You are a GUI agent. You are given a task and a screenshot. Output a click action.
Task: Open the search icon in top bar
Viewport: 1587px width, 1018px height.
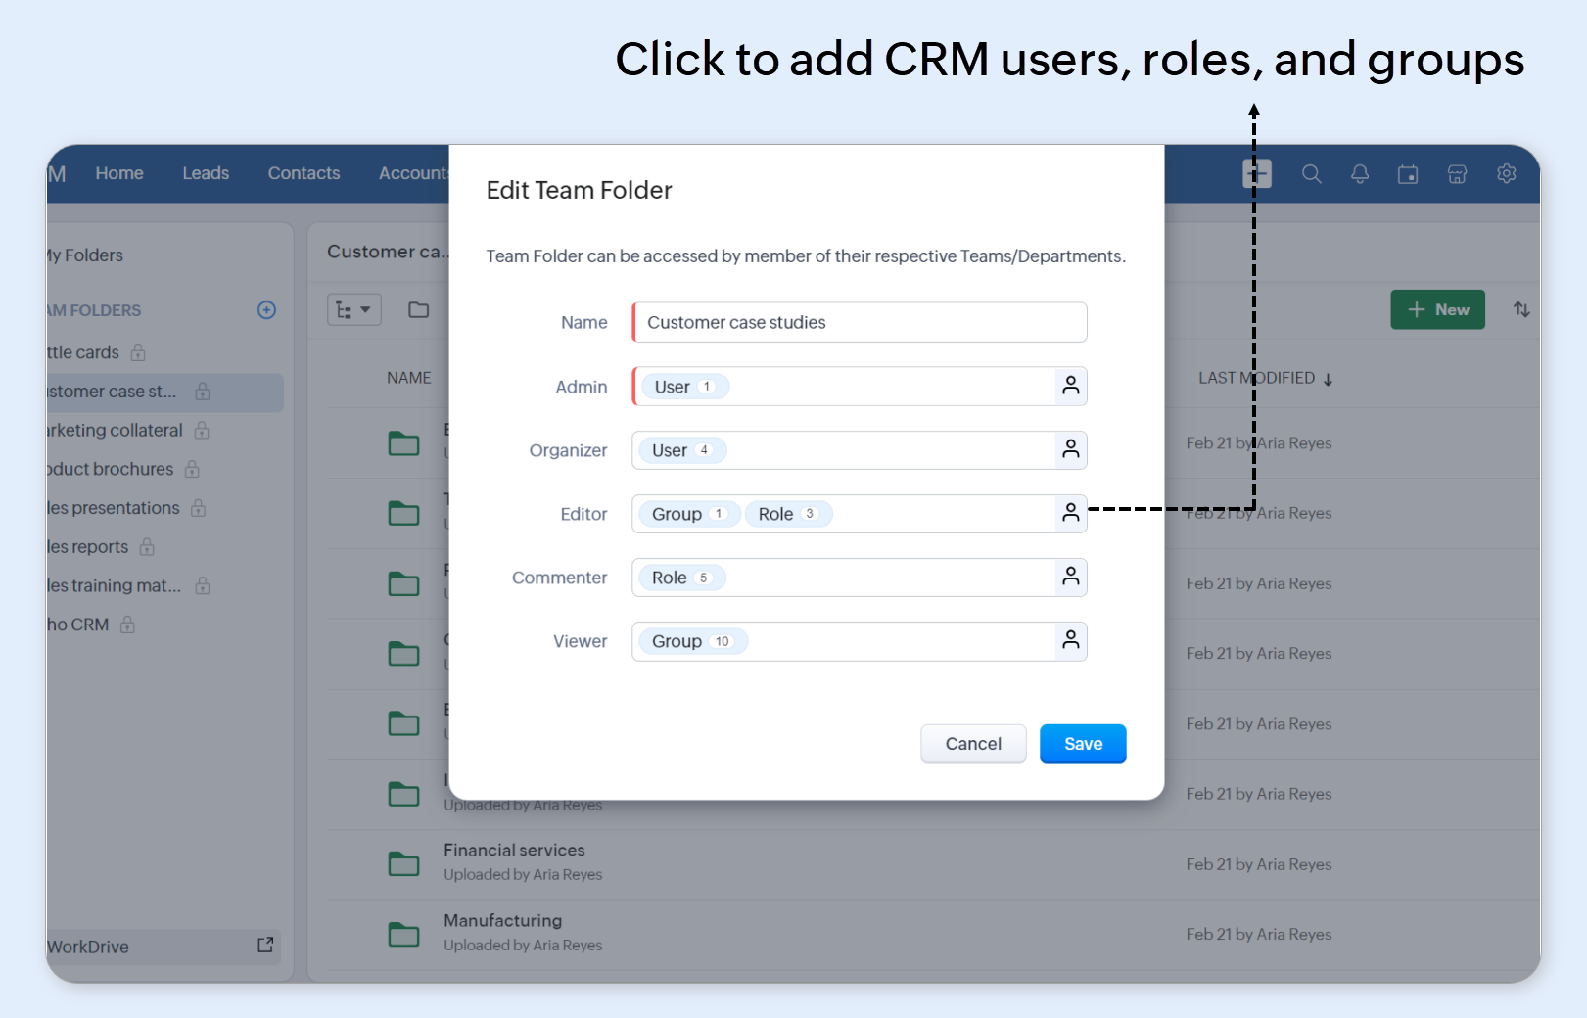(x=1311, y=174)
